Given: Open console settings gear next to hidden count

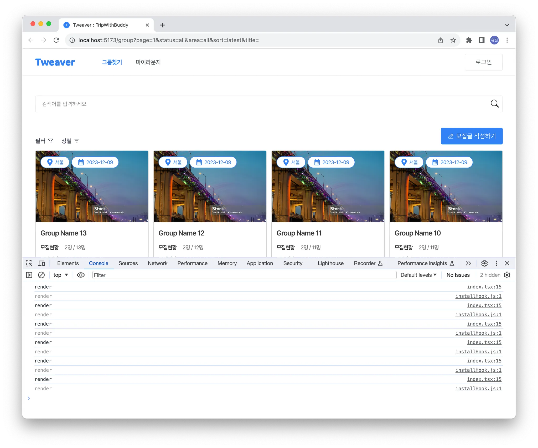Looking at the screenshot, I should click(x=507, y=275).
